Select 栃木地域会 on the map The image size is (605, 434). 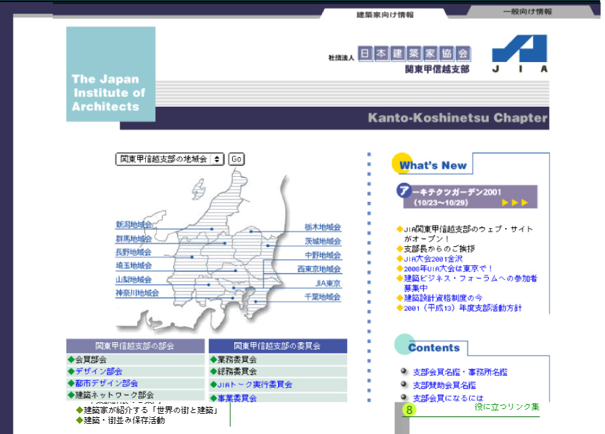(x=323, y=227)
